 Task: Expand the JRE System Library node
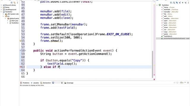3,14
